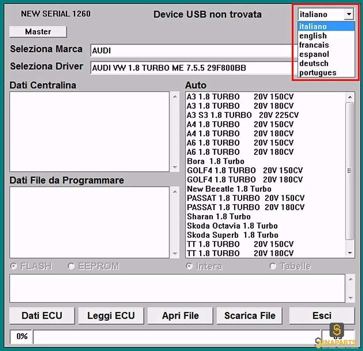Click the Apri File button
The height and width of the screenshot is (351, 363).
(x=180, y=316)
